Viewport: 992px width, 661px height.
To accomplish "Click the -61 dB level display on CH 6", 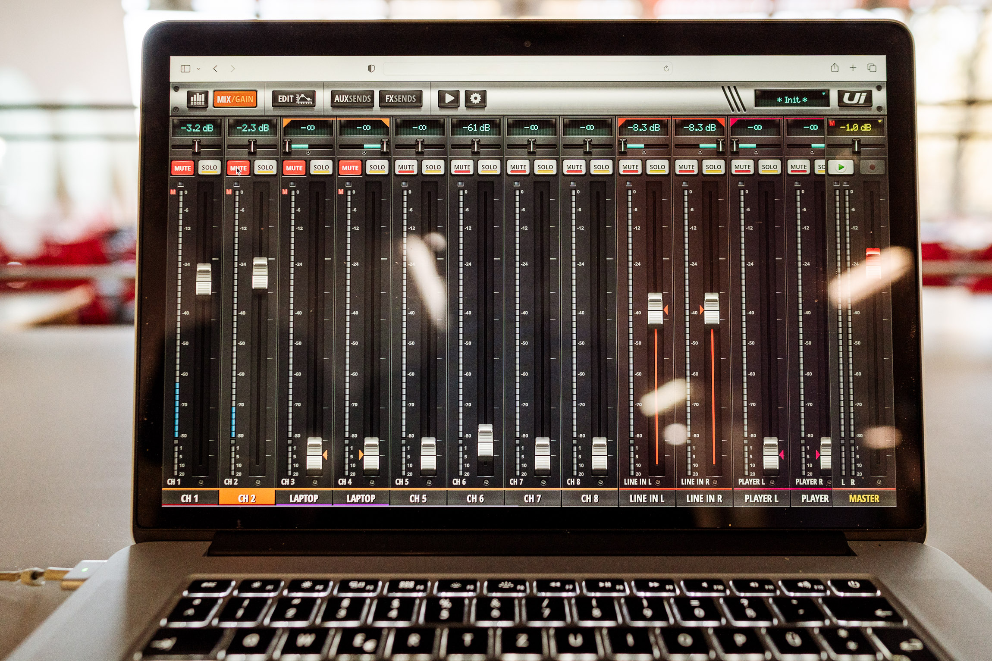I will tap(476, 128).
